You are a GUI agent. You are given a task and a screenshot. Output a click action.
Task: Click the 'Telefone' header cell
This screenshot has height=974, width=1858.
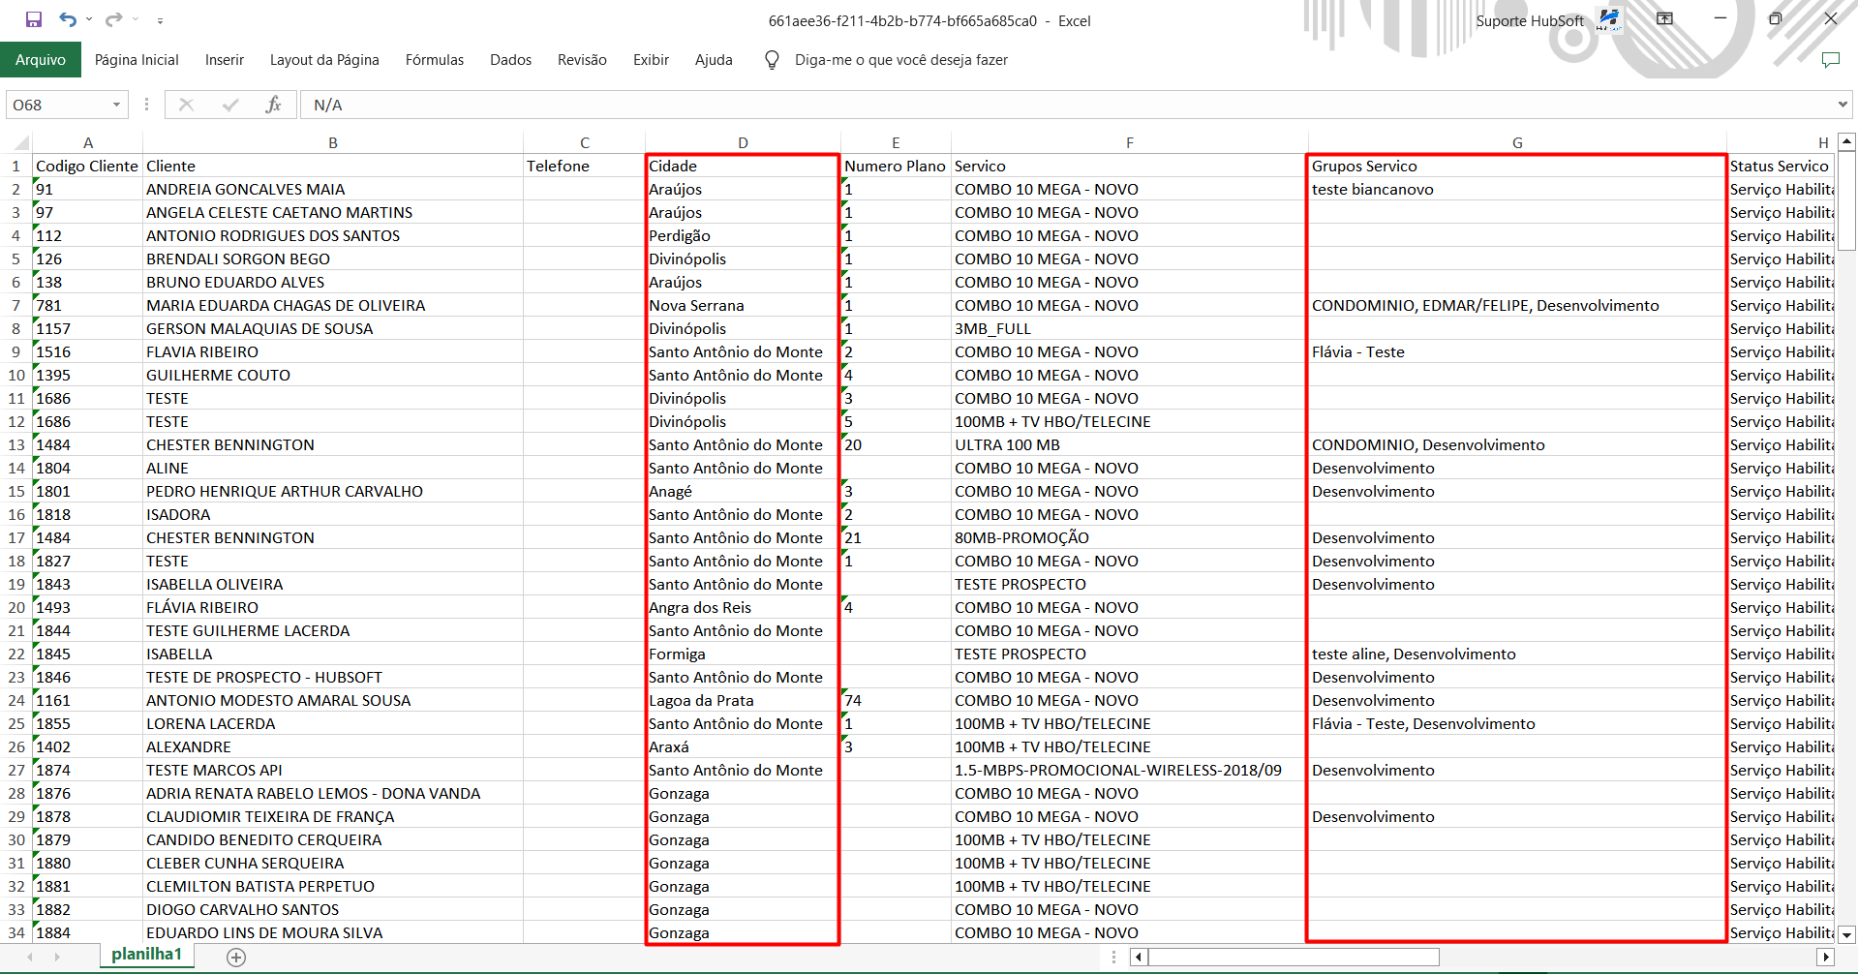584,166
